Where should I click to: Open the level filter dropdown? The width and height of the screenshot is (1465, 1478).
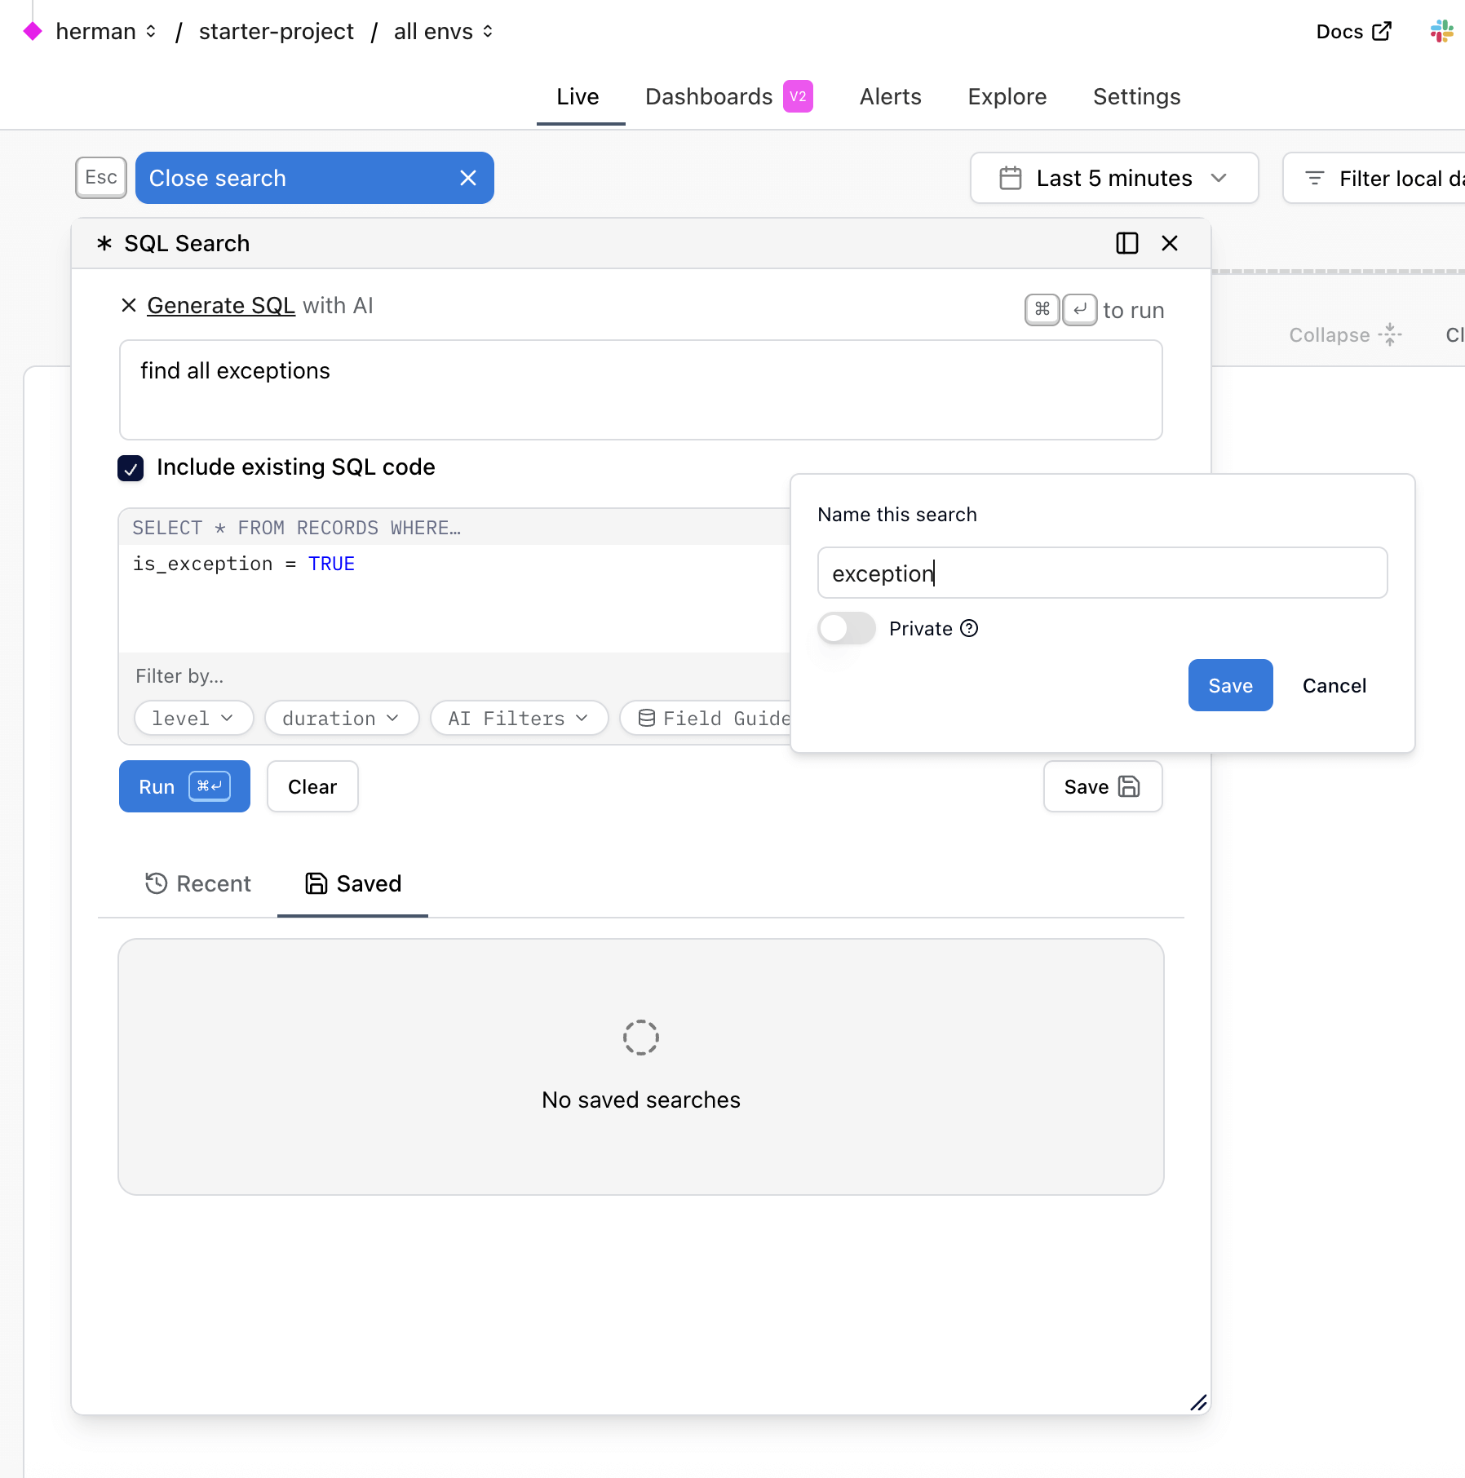point(193,718)
